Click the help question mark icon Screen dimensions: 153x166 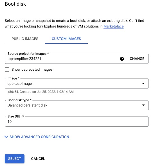click(122, 59)
